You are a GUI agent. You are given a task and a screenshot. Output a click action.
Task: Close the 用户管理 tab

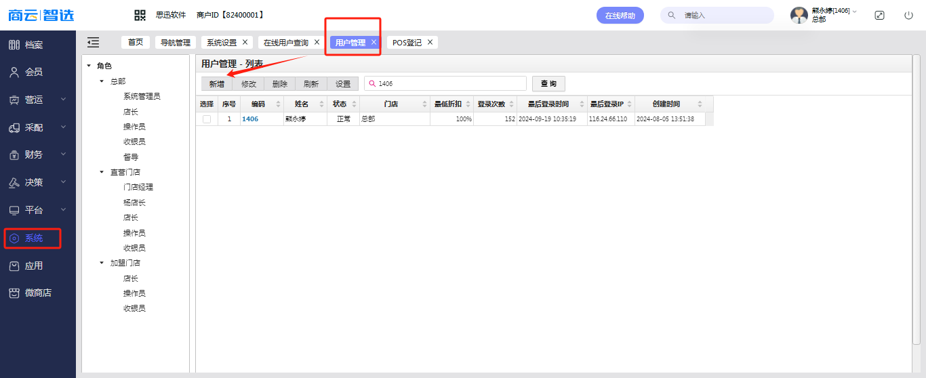click(374, 42)
